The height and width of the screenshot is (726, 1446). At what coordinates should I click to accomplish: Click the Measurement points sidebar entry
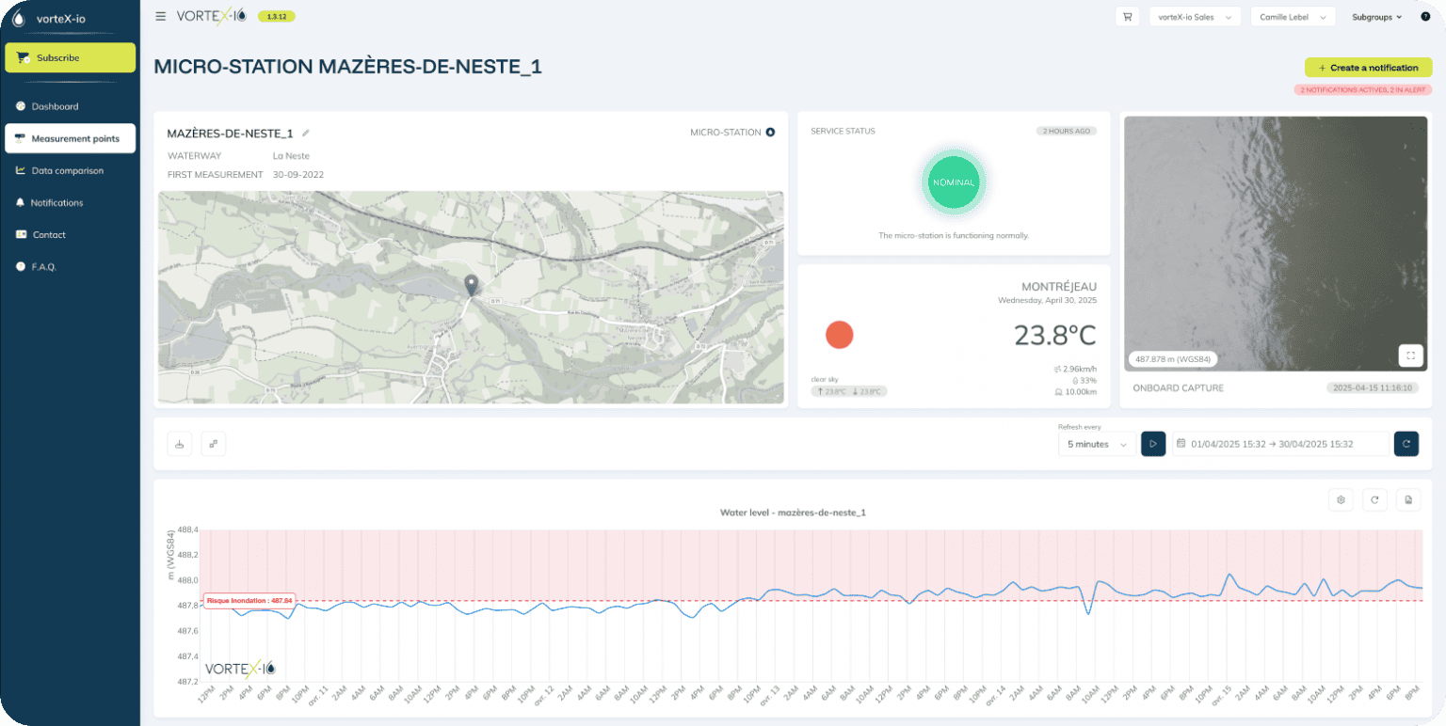70,138
